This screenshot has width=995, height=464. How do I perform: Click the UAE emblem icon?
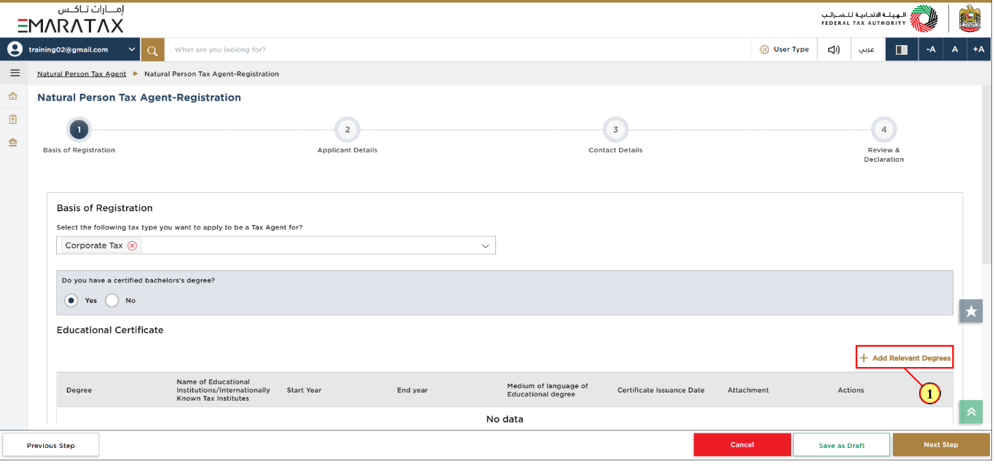click(970, 18)
